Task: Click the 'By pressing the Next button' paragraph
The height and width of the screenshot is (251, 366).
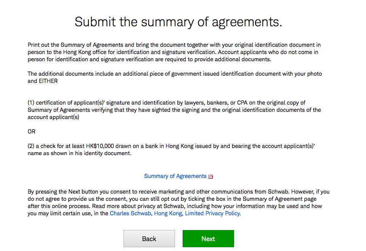Action: click(178, 203)
